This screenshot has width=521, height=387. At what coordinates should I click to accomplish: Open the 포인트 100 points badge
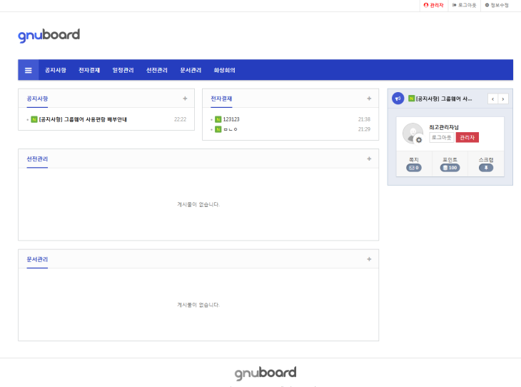450,168
